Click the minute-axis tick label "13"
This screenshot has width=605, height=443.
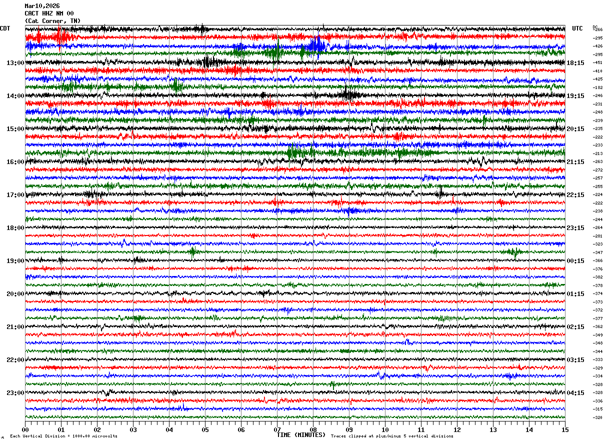[x=493, y=429]
